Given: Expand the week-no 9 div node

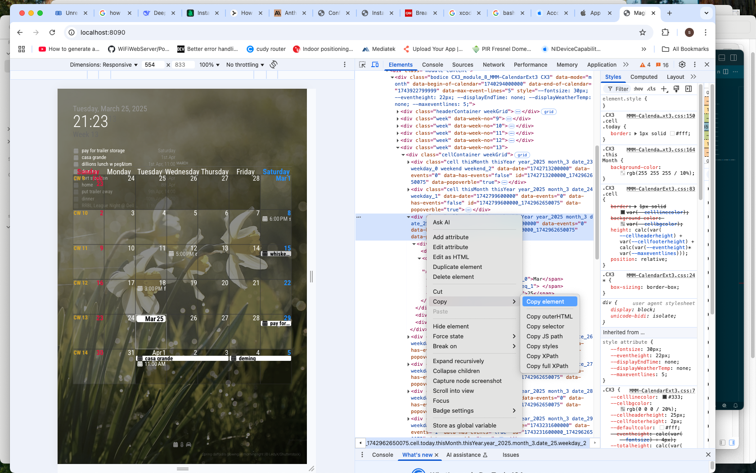Looking at the screenshot, I should tap(398, 119).
